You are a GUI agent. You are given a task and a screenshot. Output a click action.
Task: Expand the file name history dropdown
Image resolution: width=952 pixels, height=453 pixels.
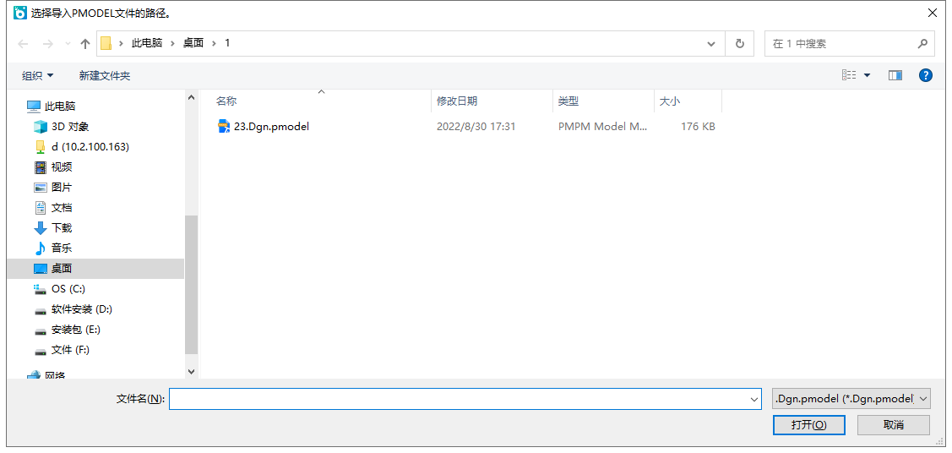coord(754,399)
